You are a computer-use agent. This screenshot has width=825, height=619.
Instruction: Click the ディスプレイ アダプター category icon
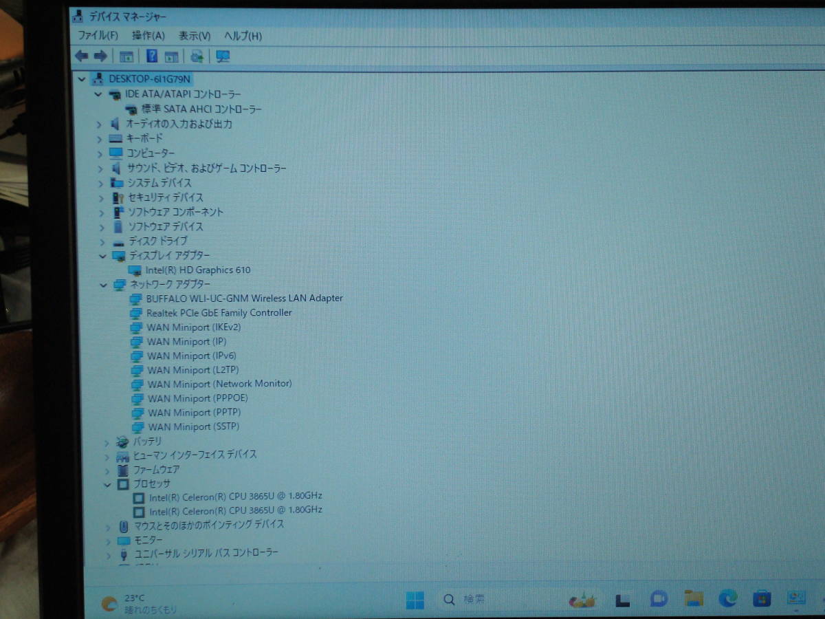coord(119,256)
